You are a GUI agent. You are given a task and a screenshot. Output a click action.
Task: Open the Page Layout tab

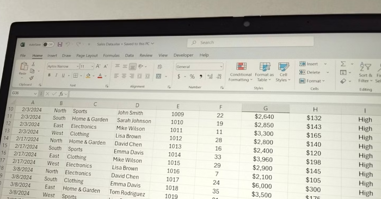(87, 55)
